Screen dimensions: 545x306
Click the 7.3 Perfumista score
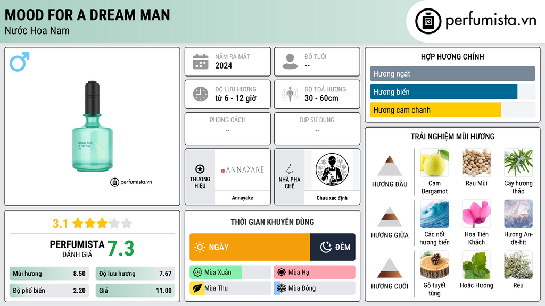coord(121,249)
